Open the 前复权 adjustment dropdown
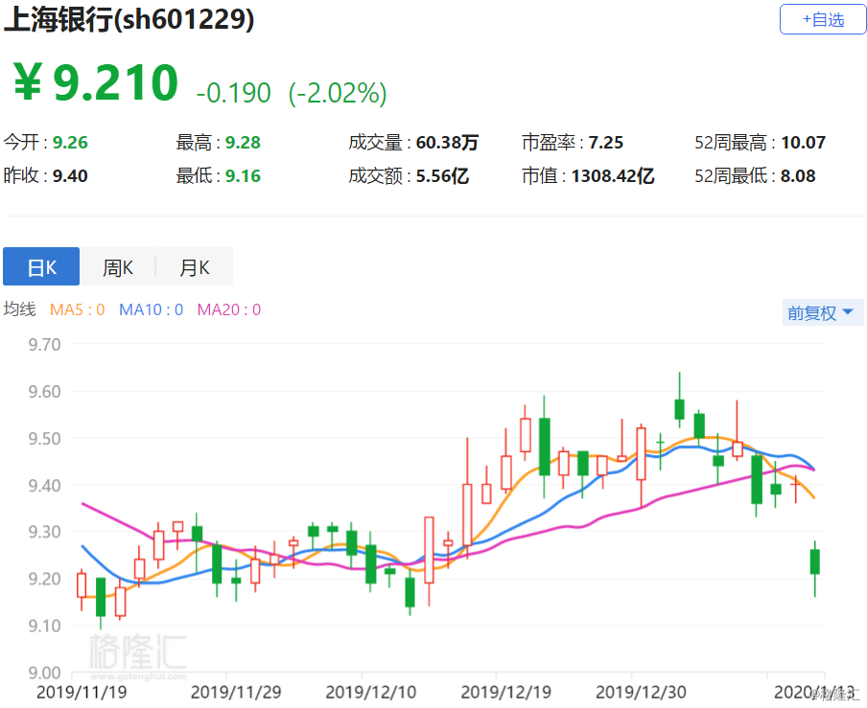Viewport: 867px width, 708px height. pyautogui.click(x=822, y=312)
